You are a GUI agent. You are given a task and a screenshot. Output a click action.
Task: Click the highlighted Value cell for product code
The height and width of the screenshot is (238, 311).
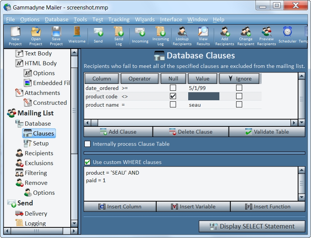(203, 96)
